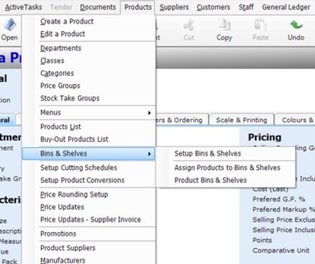Select the Promotions menu item
Image resolution: width=315 pixels, height=264 pixels.
[58, 234]
